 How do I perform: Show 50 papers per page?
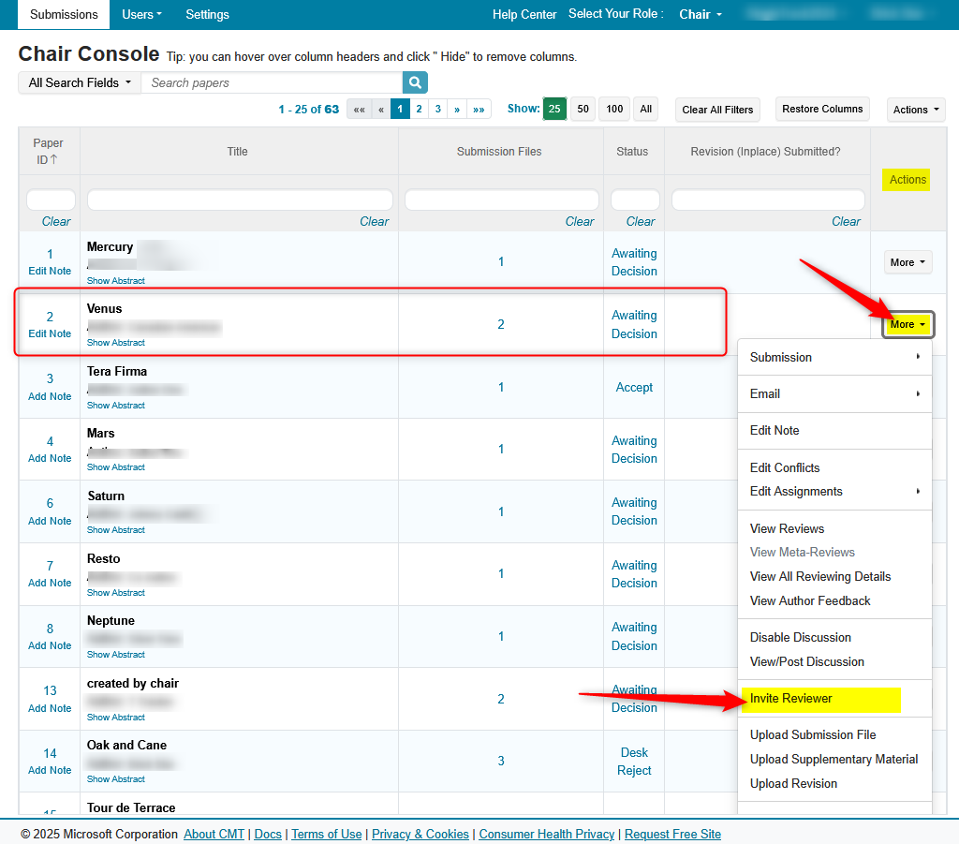(583, 109)
